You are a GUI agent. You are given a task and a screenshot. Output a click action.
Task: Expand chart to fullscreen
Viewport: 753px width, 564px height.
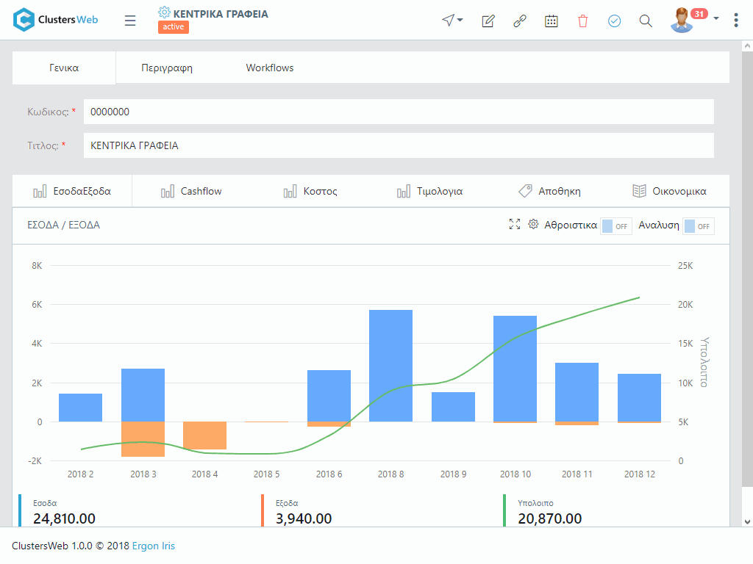click(515, 225)
